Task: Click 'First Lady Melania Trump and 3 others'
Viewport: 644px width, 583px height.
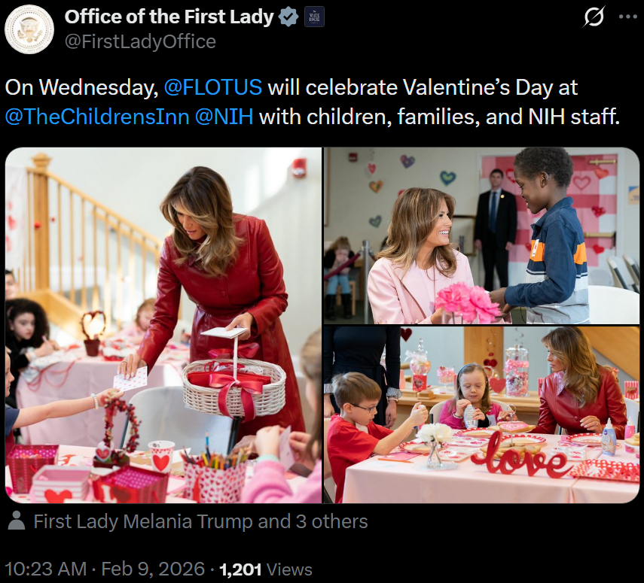Action: (x=200, y=522)
